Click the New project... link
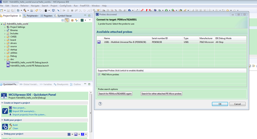The image size is (257, 139). [x=19, y=108]
